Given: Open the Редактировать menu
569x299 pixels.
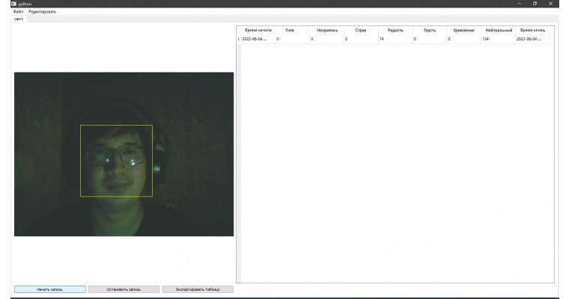Looking at the screenshot, I should point(42,11).
